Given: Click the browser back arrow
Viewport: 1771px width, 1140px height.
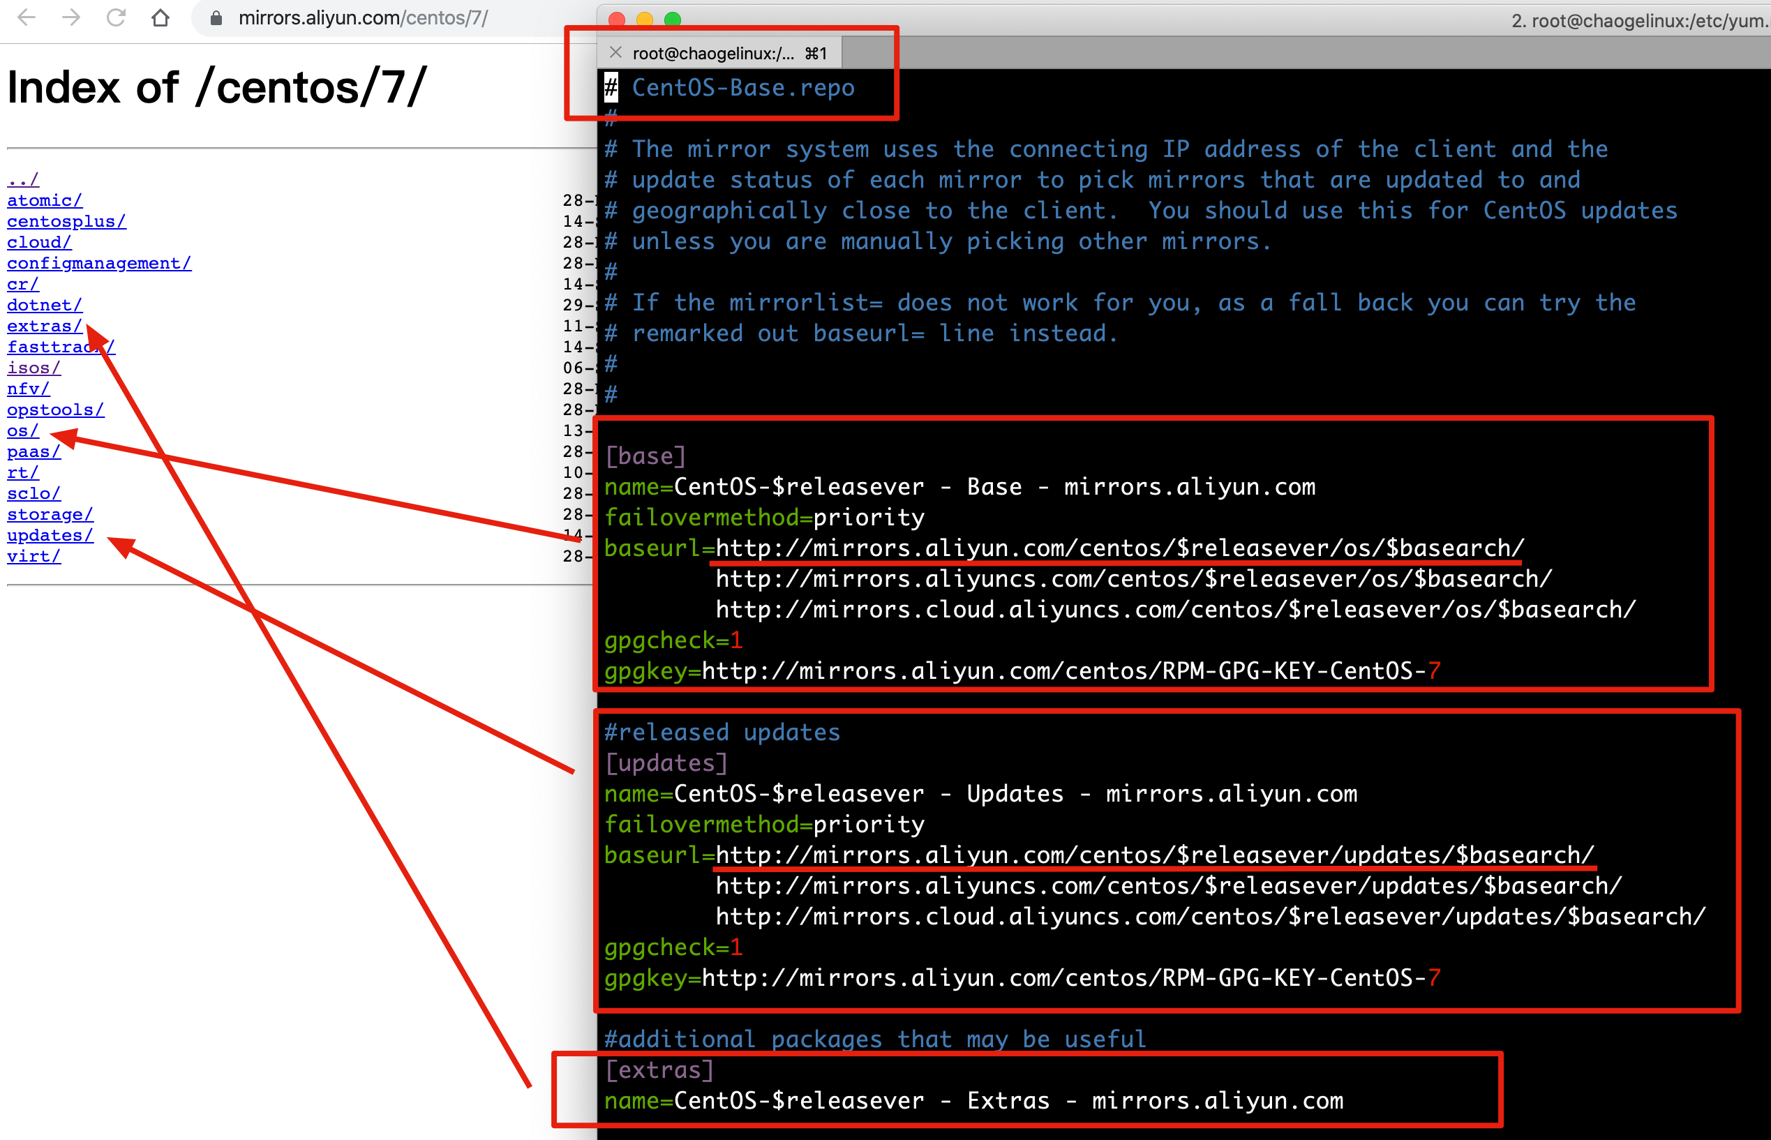Looking at the screenshot, I should pyautogui.click(x=27, y=17).
